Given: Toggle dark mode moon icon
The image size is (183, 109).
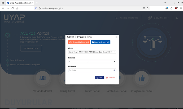Looking at the screenshot, I should tap(177, 18).
